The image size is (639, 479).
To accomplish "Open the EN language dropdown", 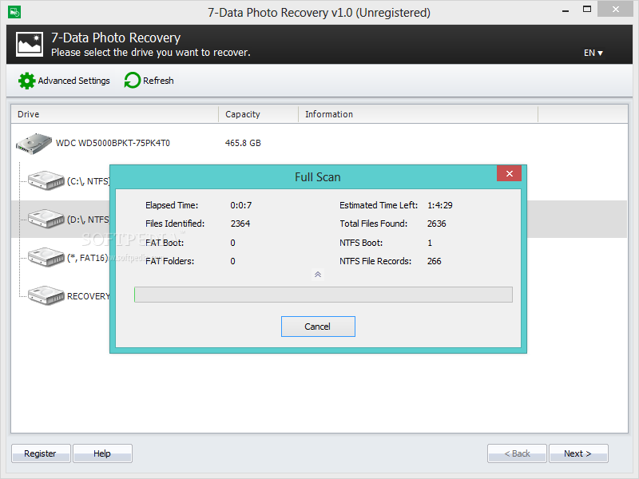I will (593, 53).
